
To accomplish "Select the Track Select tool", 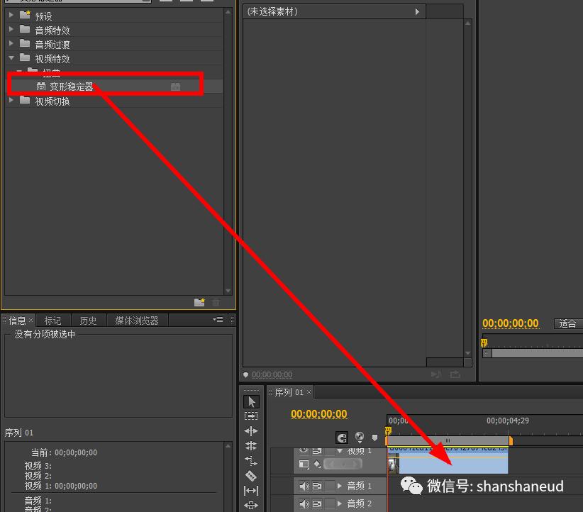I will click(251, 416).
